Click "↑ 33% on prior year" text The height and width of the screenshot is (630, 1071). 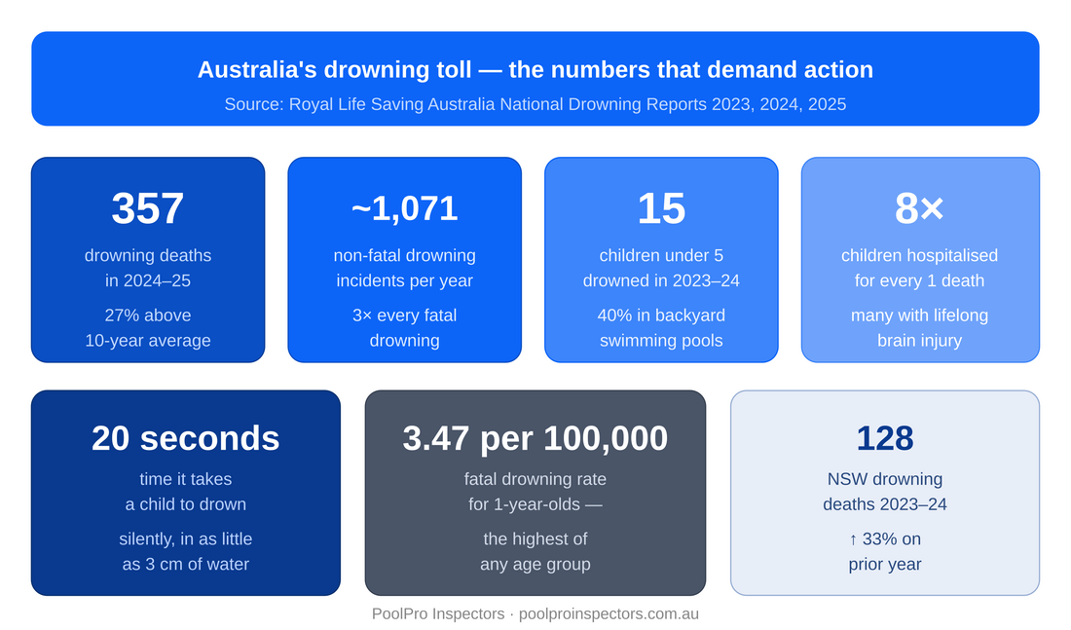coord(884,551)
